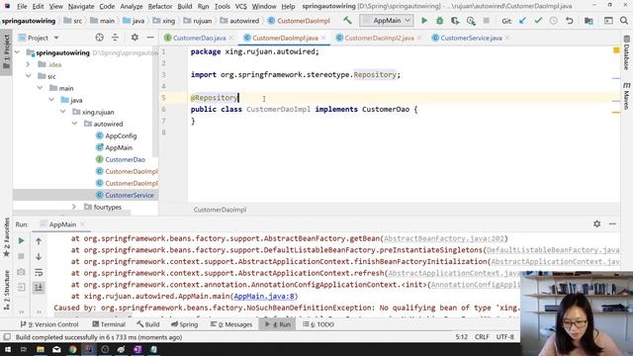The width and height of the screenshot is (633, 356).
Task: Click Search Everywhere magnifier icon
Action: pyautogui.click(x=624, y=21)
